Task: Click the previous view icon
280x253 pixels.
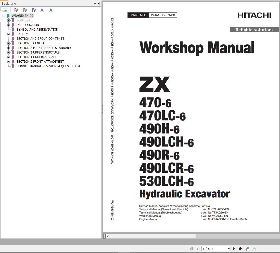Action: click(247, 249)
